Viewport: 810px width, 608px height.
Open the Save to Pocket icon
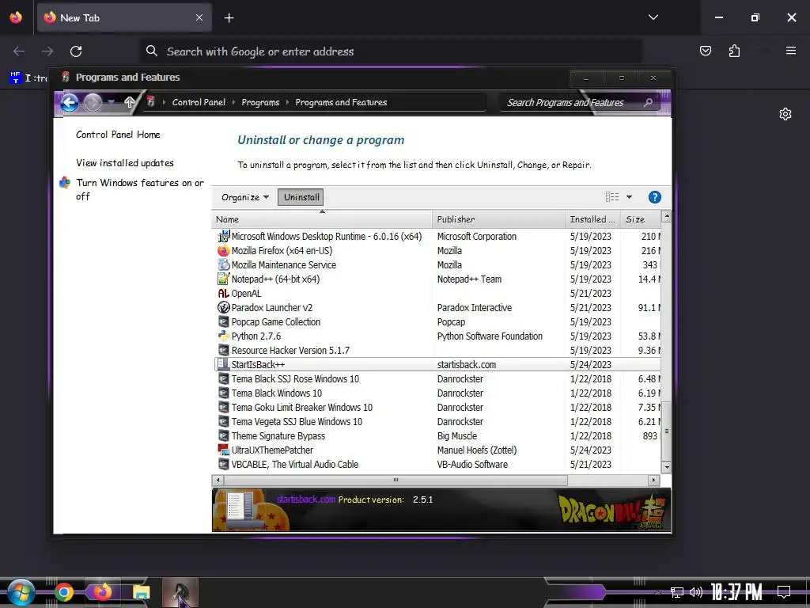(705, 51)
